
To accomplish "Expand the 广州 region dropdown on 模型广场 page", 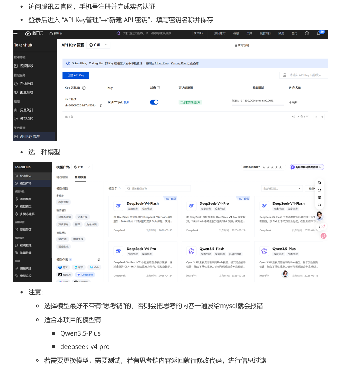I will tap(82, 167).
